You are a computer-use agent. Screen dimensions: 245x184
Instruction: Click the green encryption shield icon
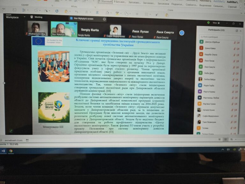tap(208, 23)
